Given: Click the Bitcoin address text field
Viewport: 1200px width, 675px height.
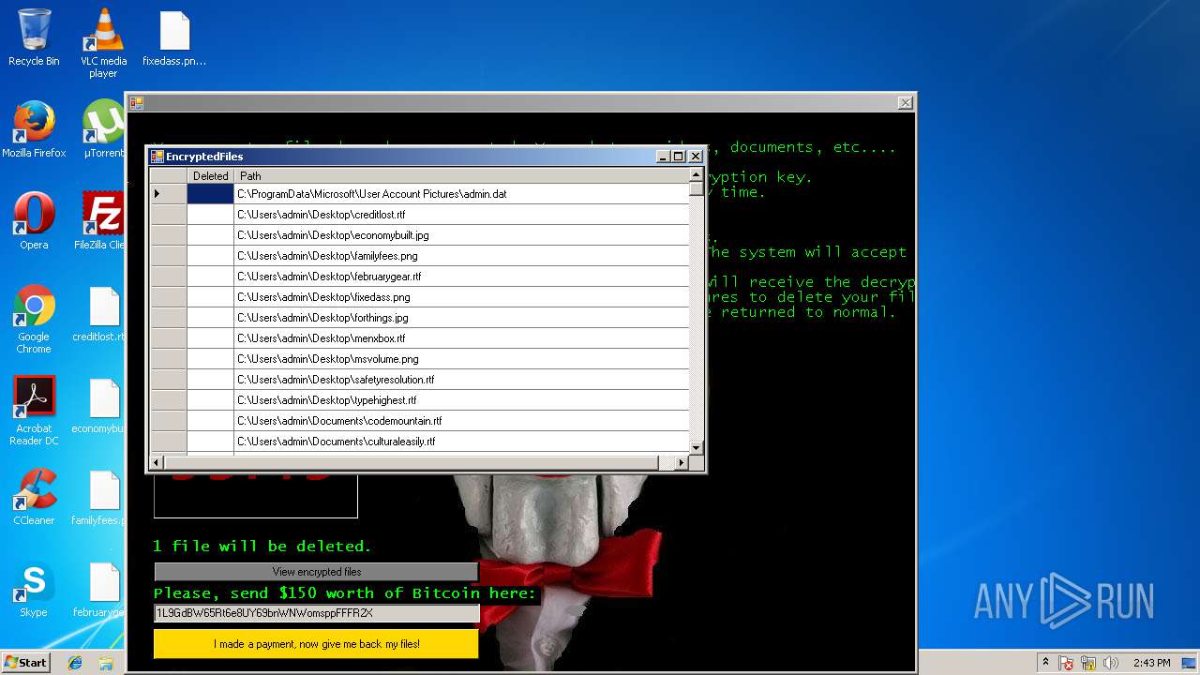Looking at the screenshot, I should pyautogui.click(x=317, y=613).
